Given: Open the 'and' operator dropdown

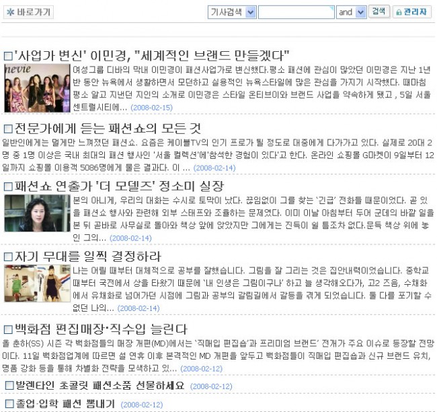Looking at the screenshot, I should (352, 12).
